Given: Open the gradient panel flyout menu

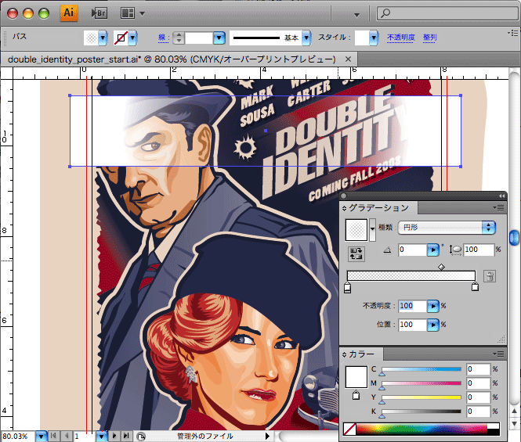Looking at the screenshot, I should click(499, 208).
